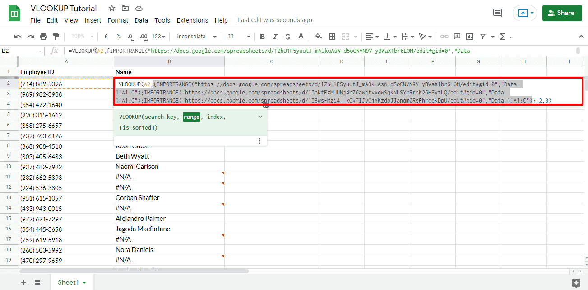Open the Data menu

coord(141,20)
